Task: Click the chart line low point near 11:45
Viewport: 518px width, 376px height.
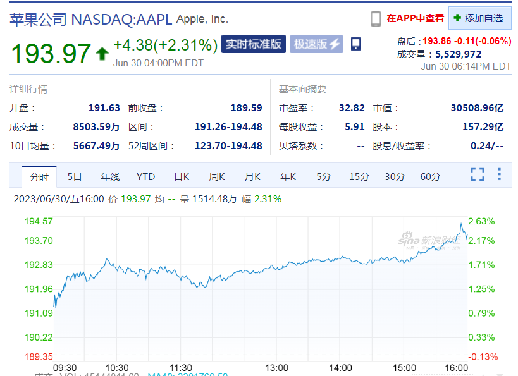Action: tap(198, 287)
